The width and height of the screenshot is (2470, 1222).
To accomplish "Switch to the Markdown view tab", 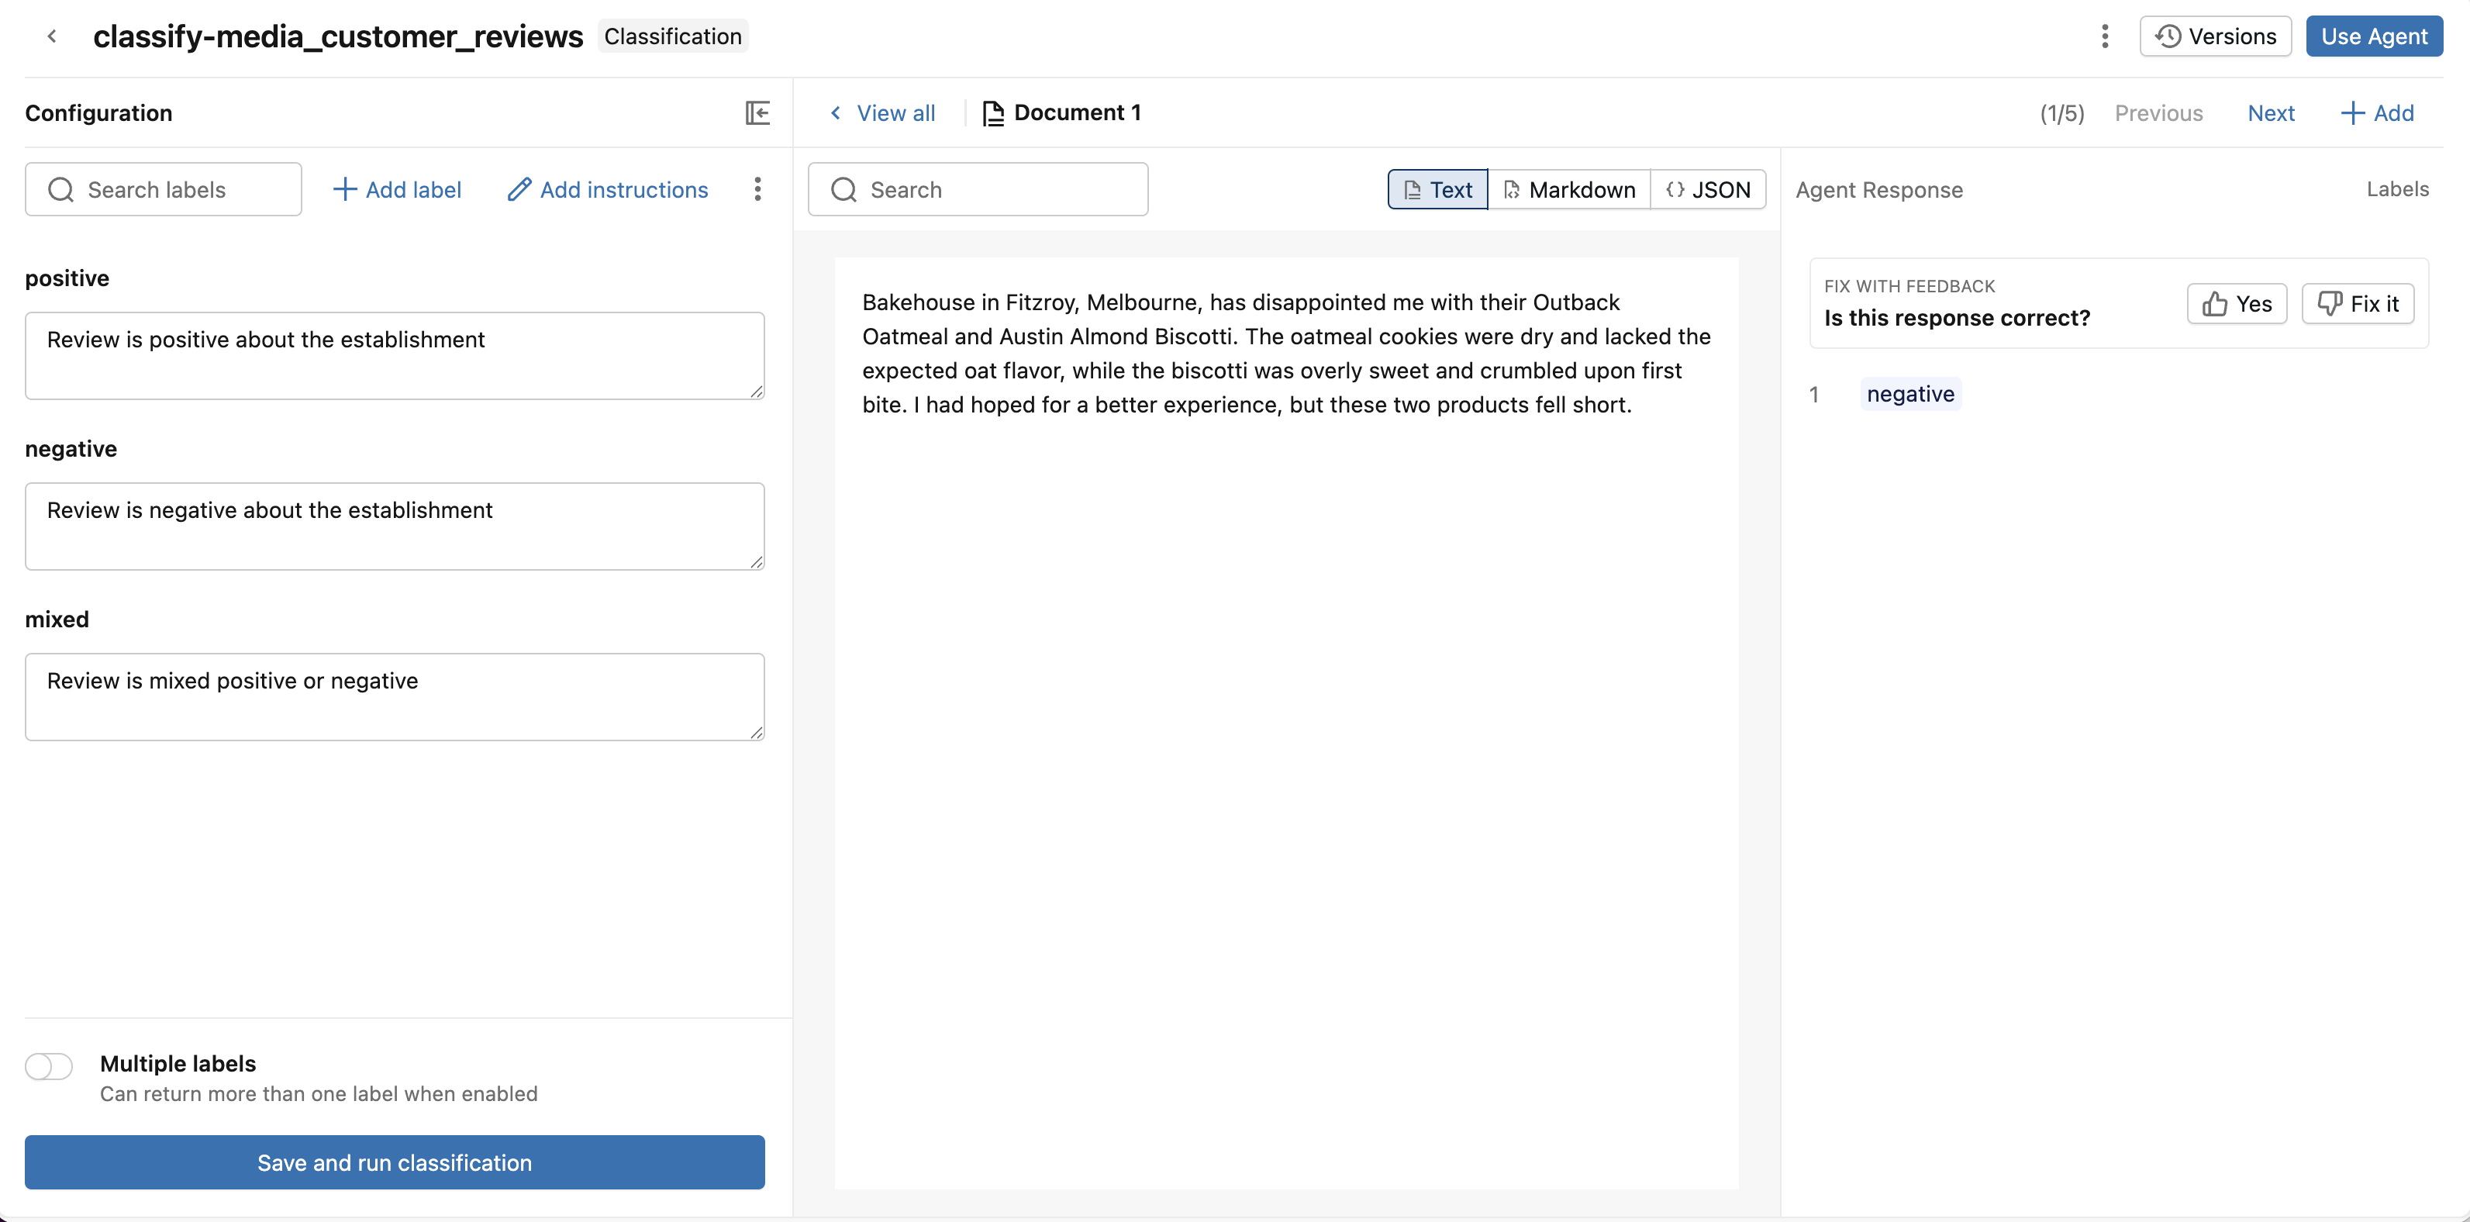I will pyautogui.click(x=1568, y=189).
